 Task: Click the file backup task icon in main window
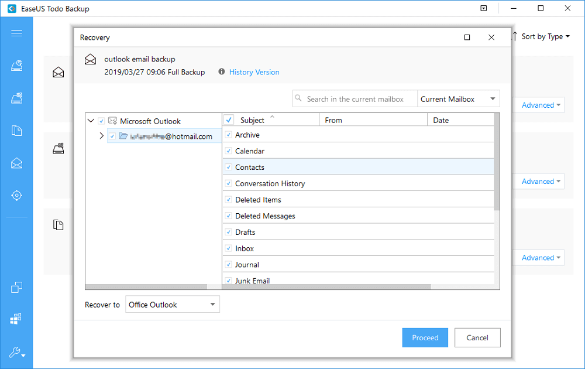click(x=58, y=225)
